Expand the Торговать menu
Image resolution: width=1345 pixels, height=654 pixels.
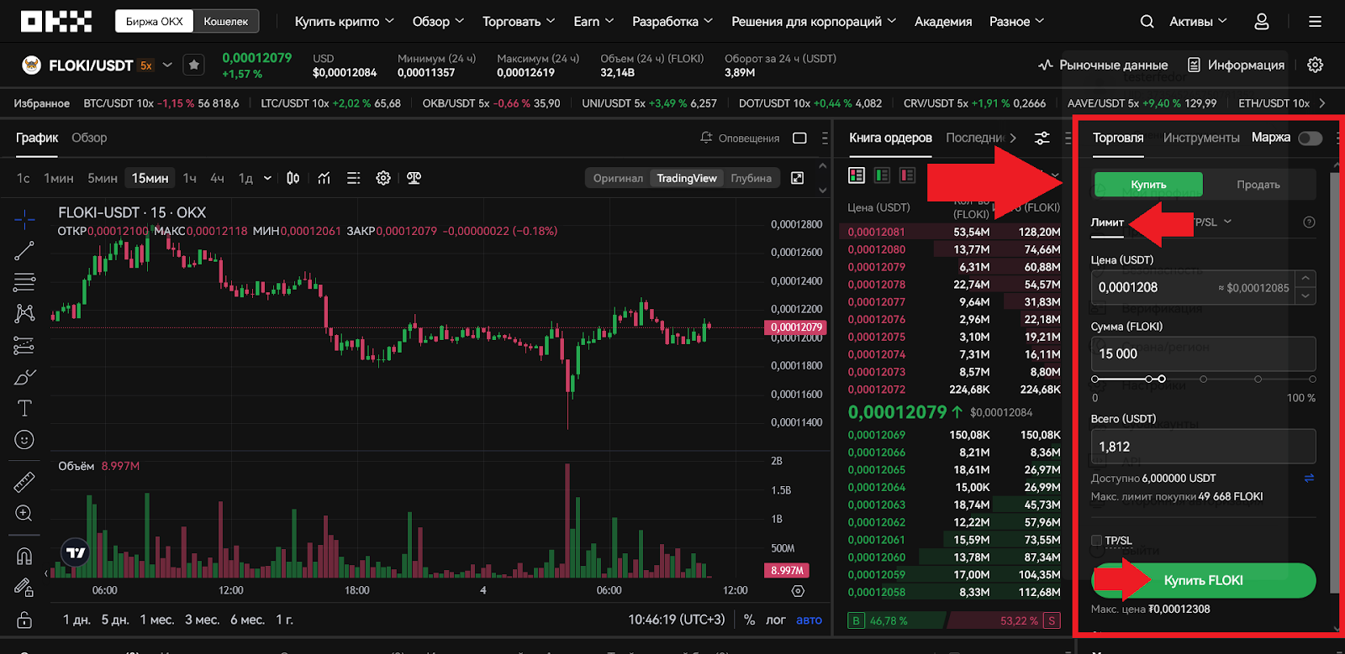point(519,22)
